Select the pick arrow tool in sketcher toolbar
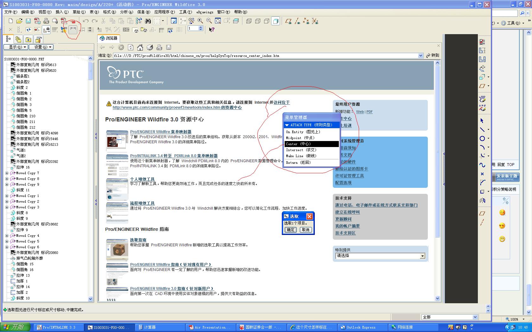 (x=482, y=120)
